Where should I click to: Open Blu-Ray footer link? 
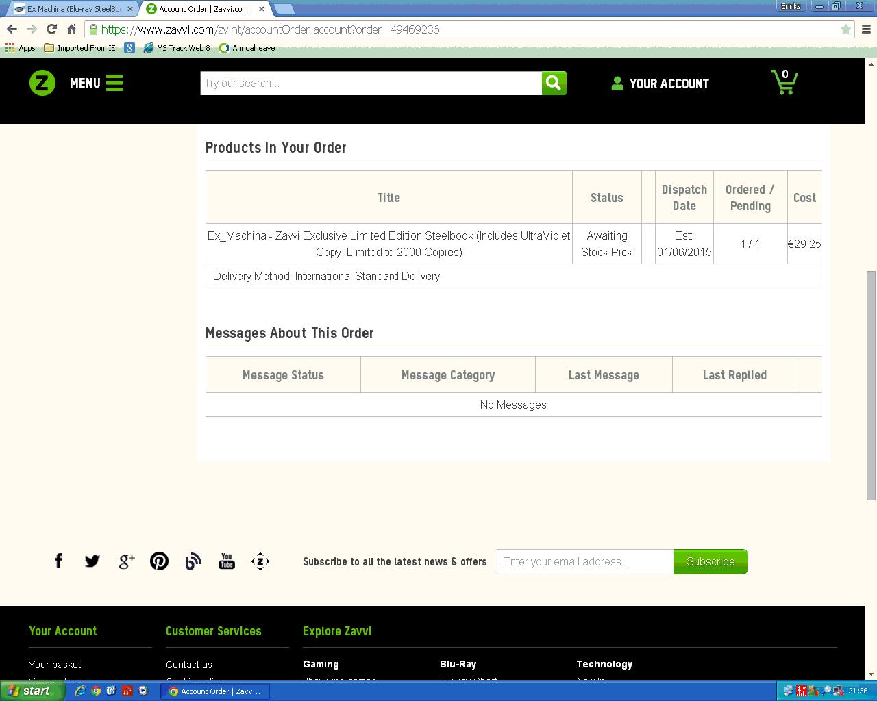coord(458,664)
